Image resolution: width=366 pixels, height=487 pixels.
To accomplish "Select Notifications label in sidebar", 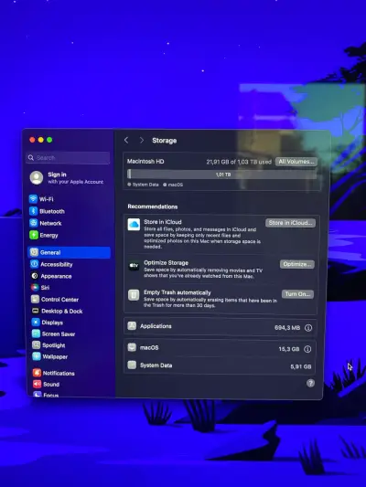I will point(59,373).
